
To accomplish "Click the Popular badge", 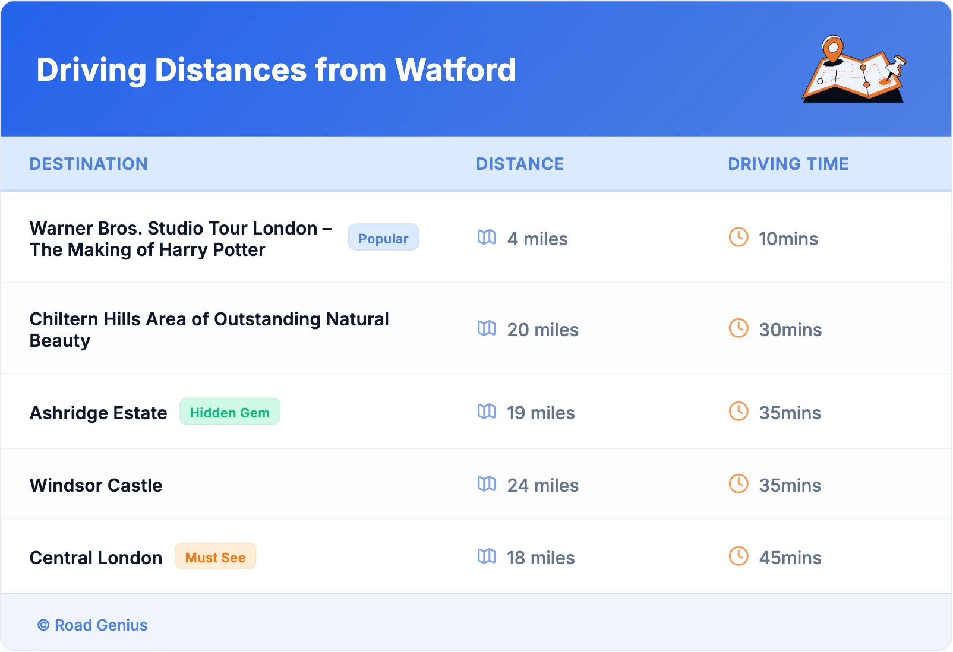I will [383, 238].
